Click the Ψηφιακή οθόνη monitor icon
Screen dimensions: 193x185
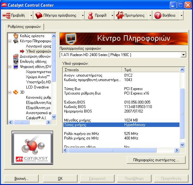point(16,67)
